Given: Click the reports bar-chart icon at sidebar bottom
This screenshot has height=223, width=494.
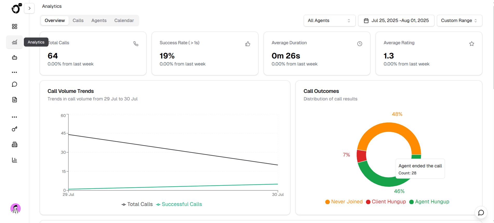Looking at the screenshot, I should click(15, 160).
